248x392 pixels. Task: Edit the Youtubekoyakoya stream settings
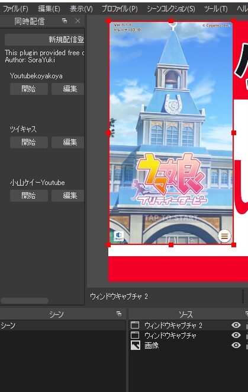(x=68, y=89)
